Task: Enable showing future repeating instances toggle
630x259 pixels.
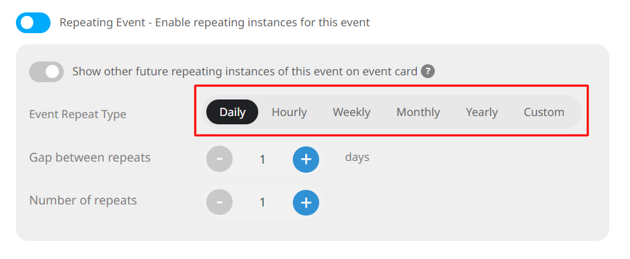Action: click(46, 72)
